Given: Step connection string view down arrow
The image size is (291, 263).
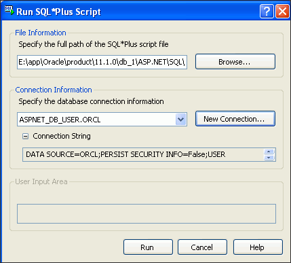Looking at the screenshot, I should 269,158.
